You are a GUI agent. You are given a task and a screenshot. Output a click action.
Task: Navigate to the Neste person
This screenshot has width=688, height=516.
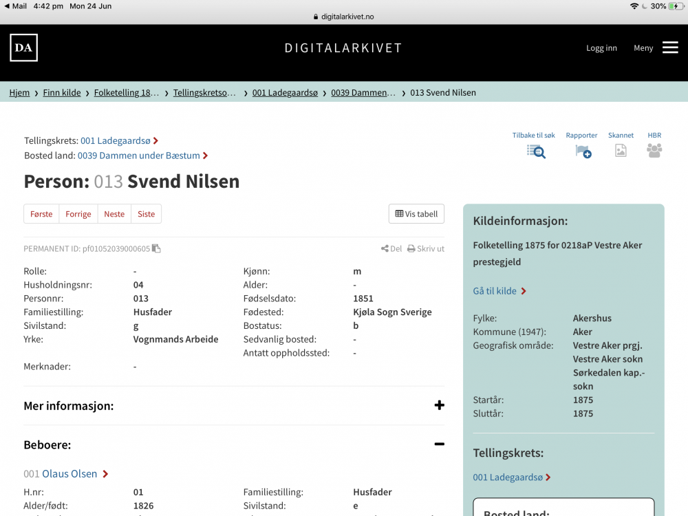point(114,214)
